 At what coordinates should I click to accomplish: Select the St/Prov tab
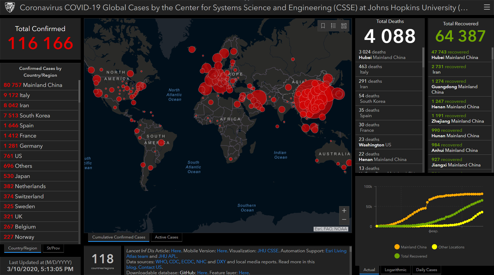coord(53,248)
